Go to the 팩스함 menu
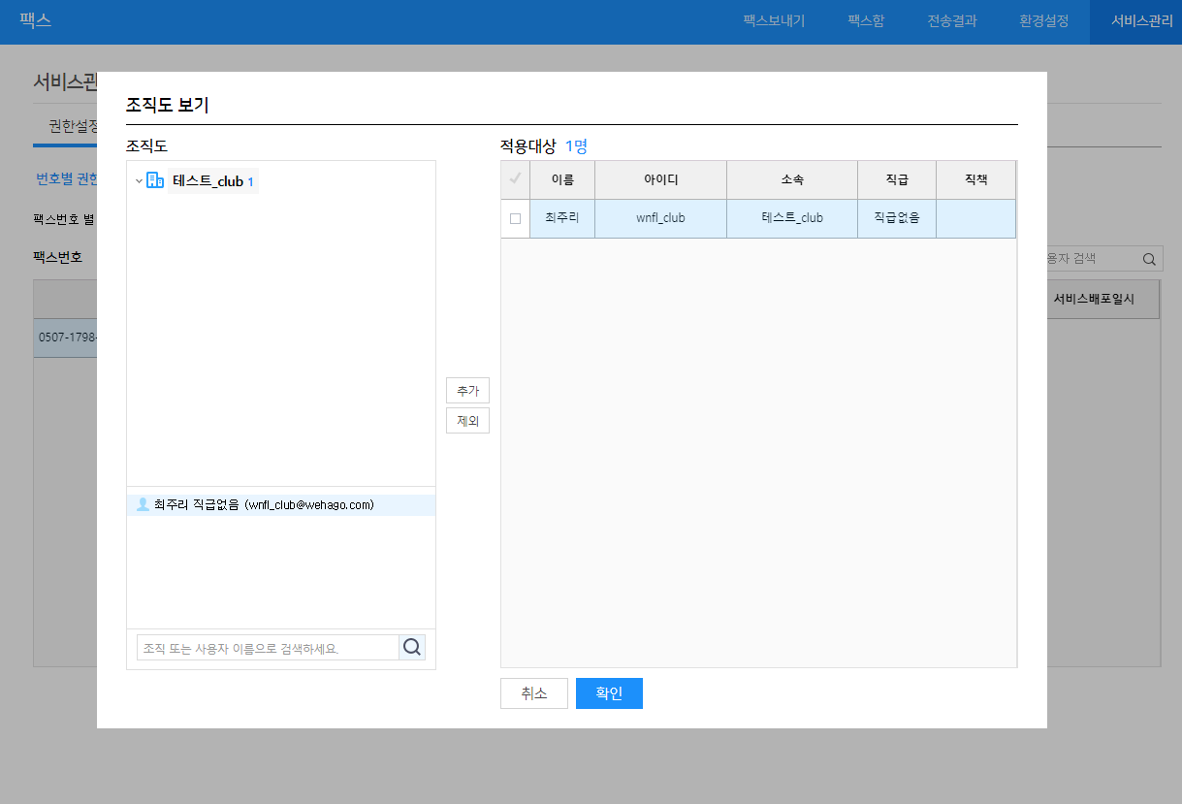Screen dimensions: 1182x804 click(866, 20)
